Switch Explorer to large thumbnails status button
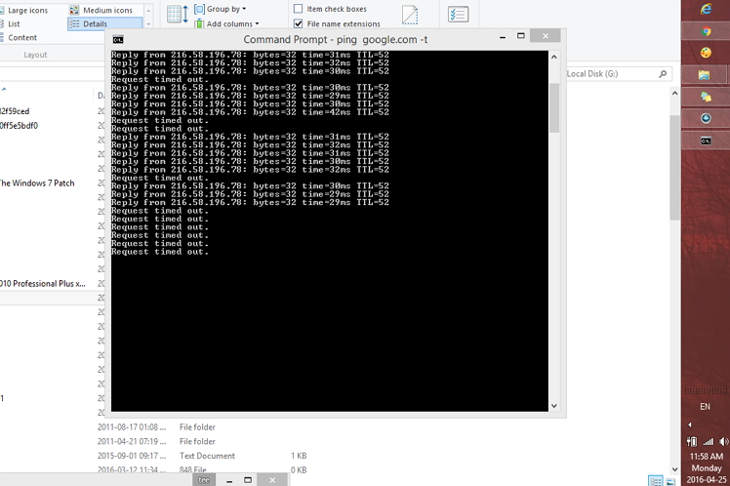Screen dimensions: 730x486 coord(670,481)
